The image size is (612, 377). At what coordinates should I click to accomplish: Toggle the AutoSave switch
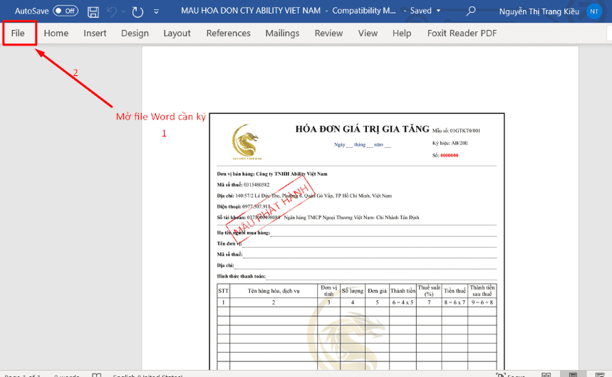click(66, 11)
